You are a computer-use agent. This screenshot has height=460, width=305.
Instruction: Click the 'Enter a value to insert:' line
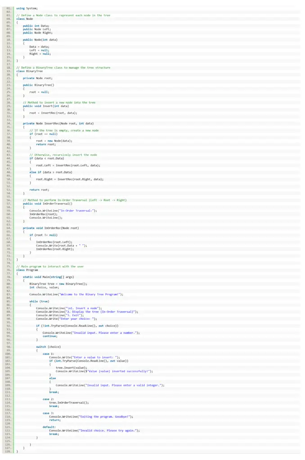pos(84,357)
